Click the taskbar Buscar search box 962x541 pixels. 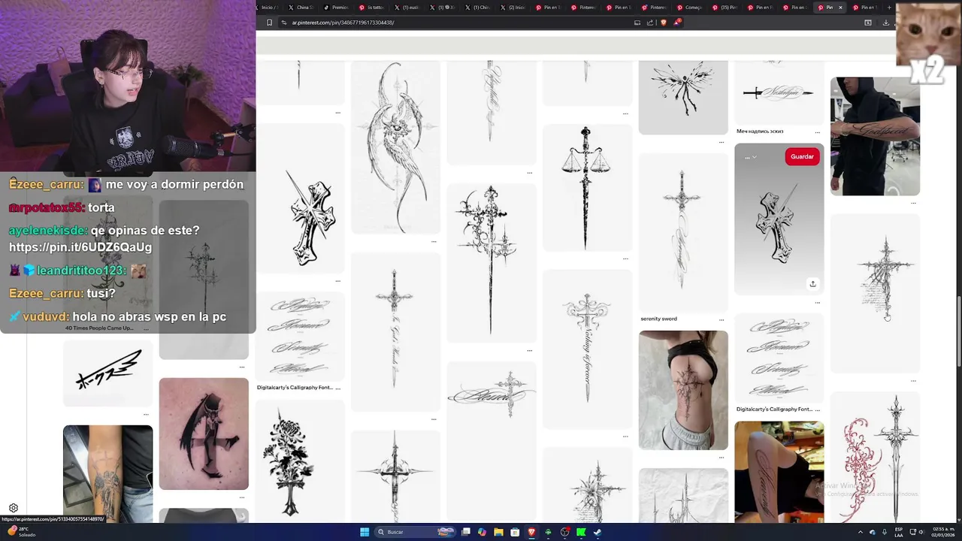coord(416,532)
